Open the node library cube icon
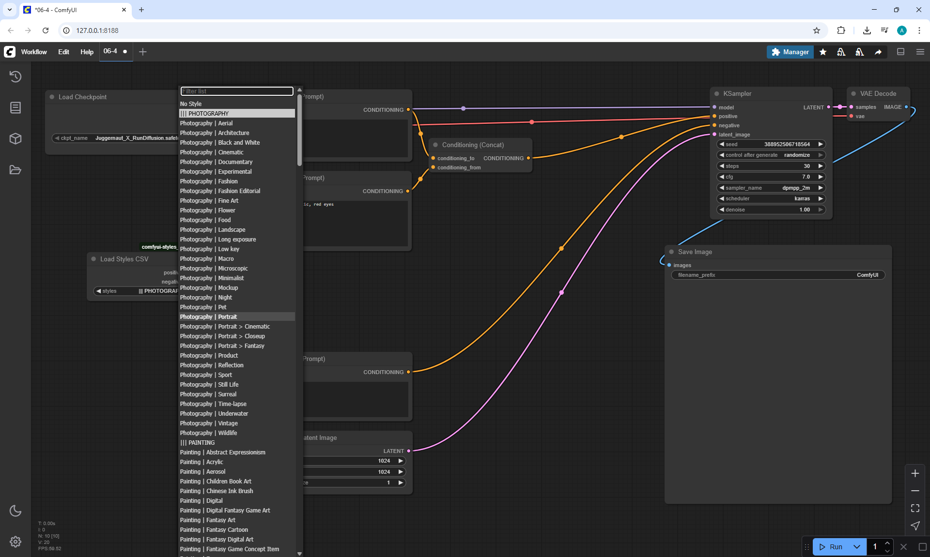930x557 pixels. point(15,139)
